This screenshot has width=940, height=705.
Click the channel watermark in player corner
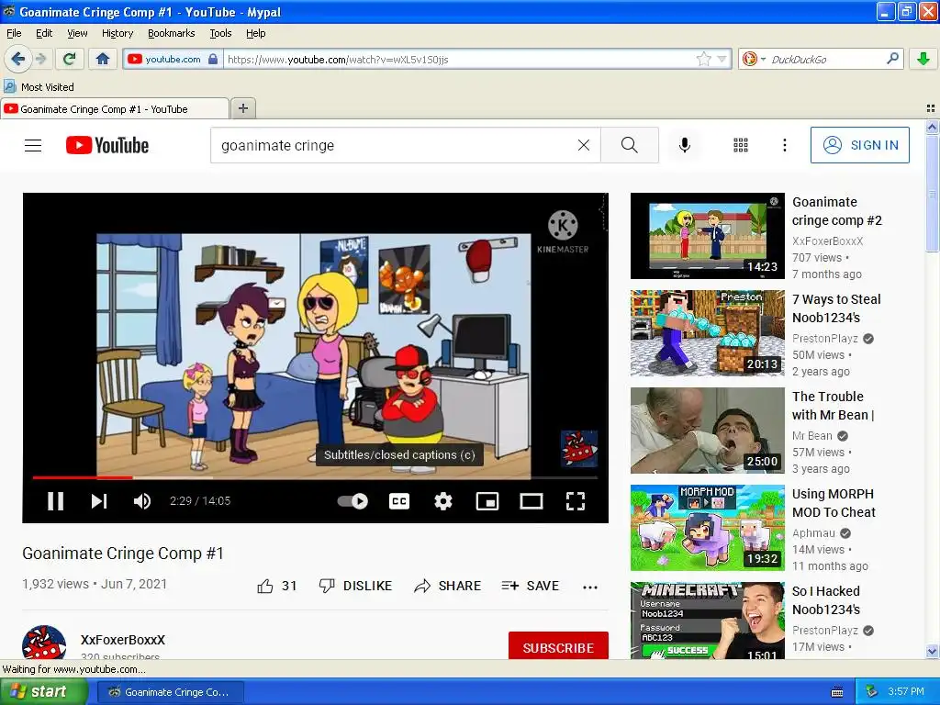pyautogui.click(x=578, y=448)
